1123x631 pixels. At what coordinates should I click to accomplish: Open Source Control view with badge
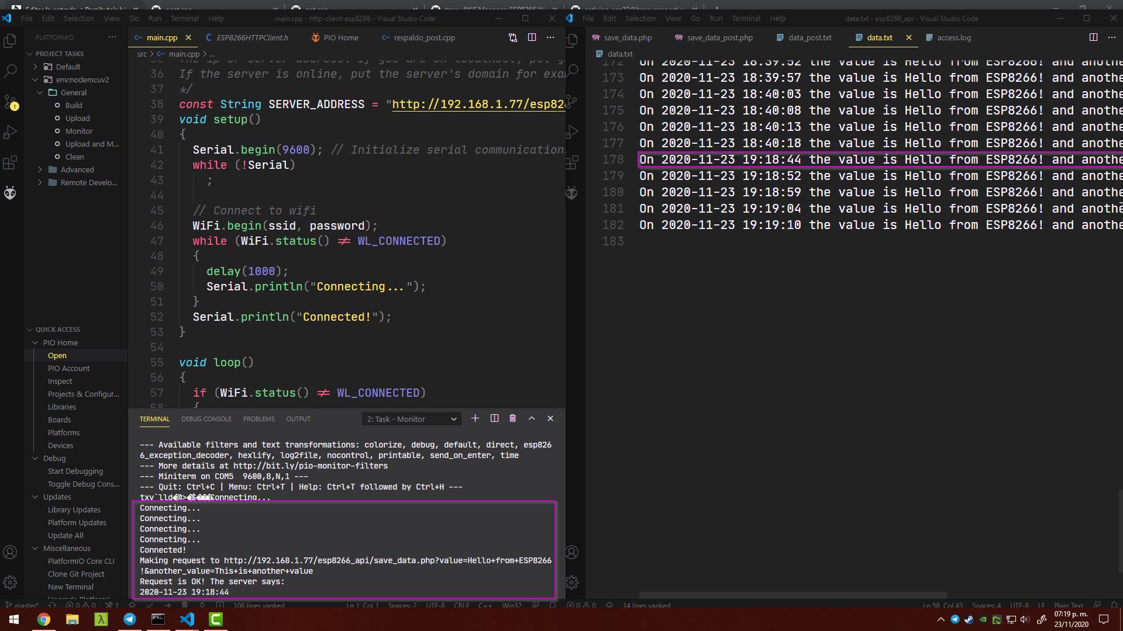pos(10,103)
